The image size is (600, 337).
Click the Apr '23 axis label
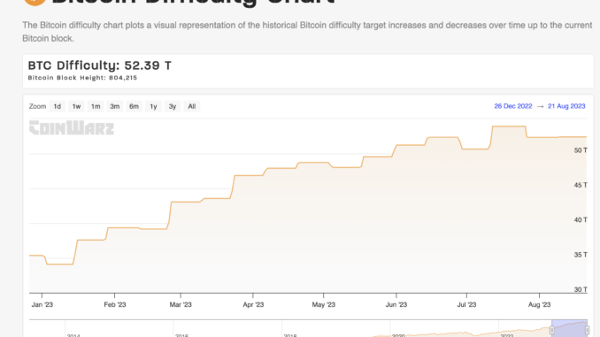[253, 304]
